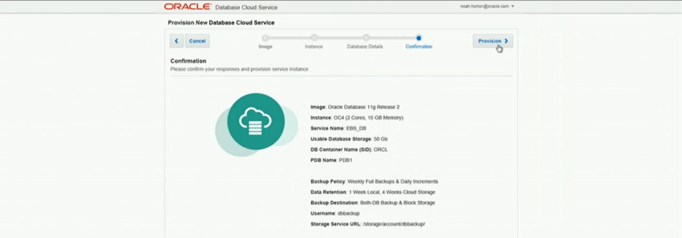Click the Backup Policy weekly full backups line
The image size is (682, 238).
tap(374, 181)
